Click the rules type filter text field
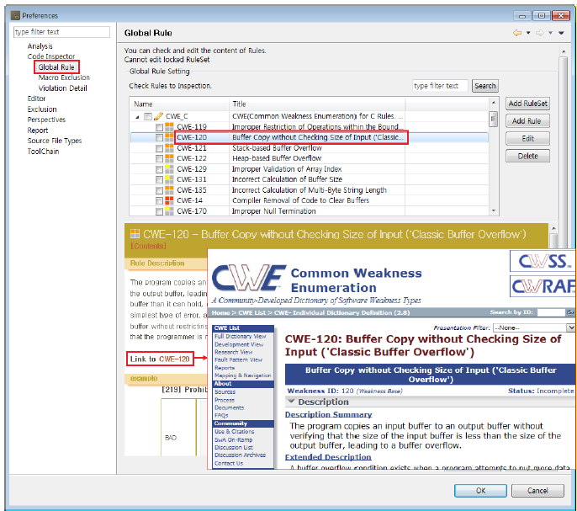This screenshot has height=511, width=577. click(440, 86)
